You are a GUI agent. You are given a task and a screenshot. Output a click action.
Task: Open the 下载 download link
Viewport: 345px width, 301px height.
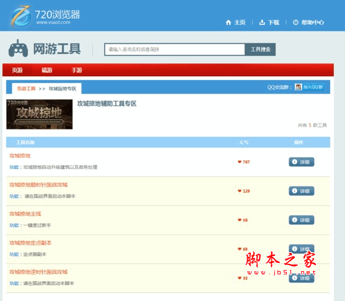click(x=274, y=22)
